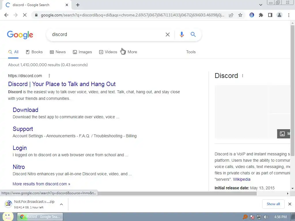Viewport: 295px width, 221px height.
Task: Click the forward navigation arrow
Action: (x=16, y=15)
